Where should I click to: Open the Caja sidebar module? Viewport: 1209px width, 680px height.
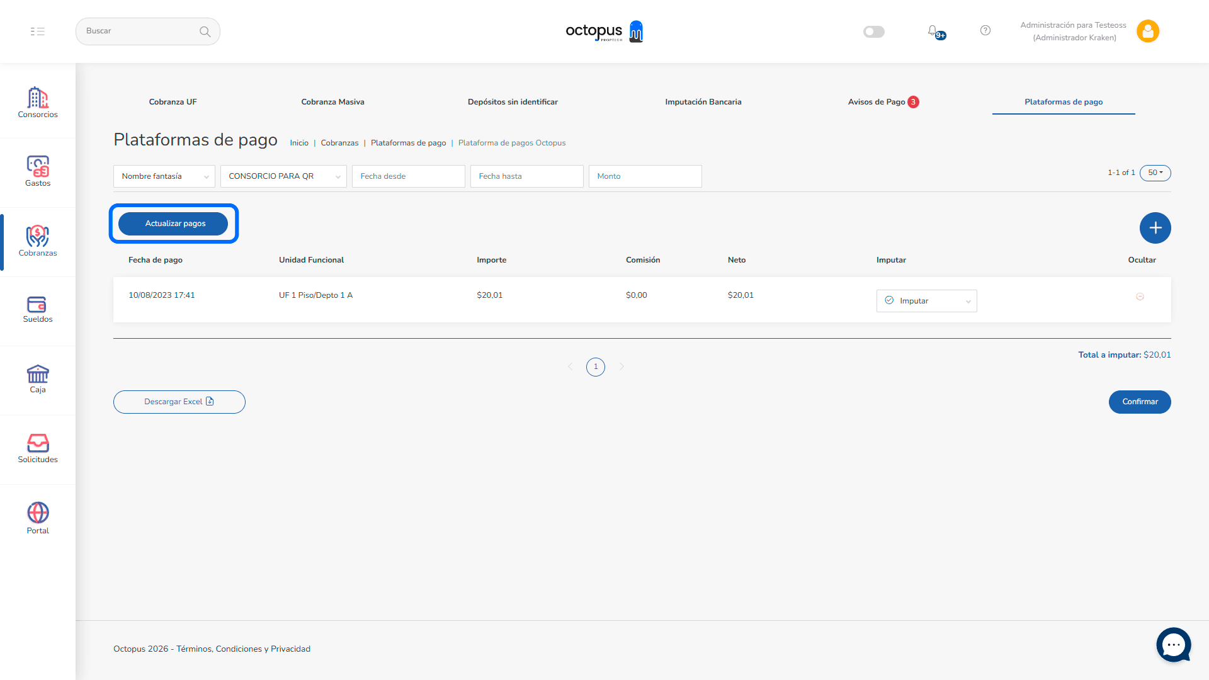38,378
